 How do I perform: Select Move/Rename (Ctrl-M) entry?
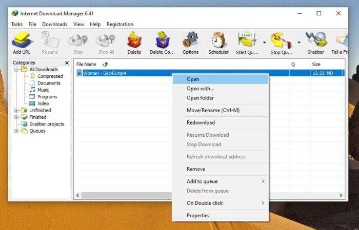coord(220,110)
